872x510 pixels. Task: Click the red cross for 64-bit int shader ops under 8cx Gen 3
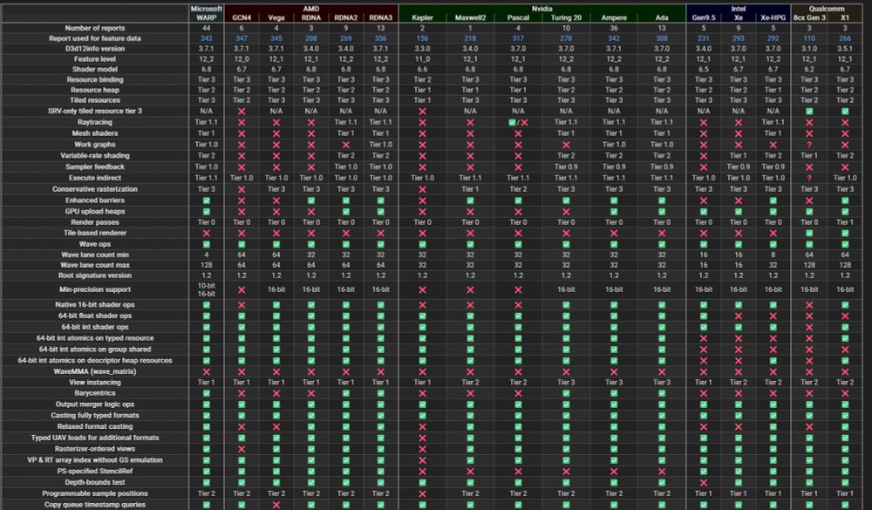point(809,327)
